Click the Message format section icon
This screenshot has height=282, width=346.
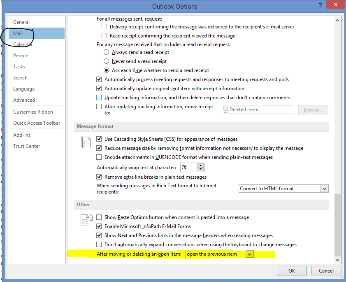click(86, 142)
